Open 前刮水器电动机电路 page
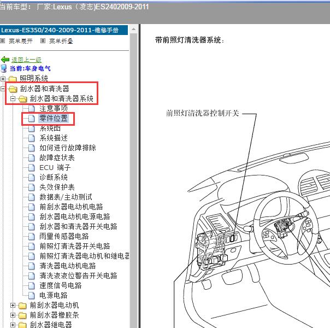 [x=71, y=207]
